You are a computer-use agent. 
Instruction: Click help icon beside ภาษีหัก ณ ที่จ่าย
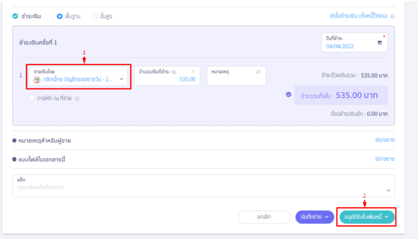(x=77, y=99)
